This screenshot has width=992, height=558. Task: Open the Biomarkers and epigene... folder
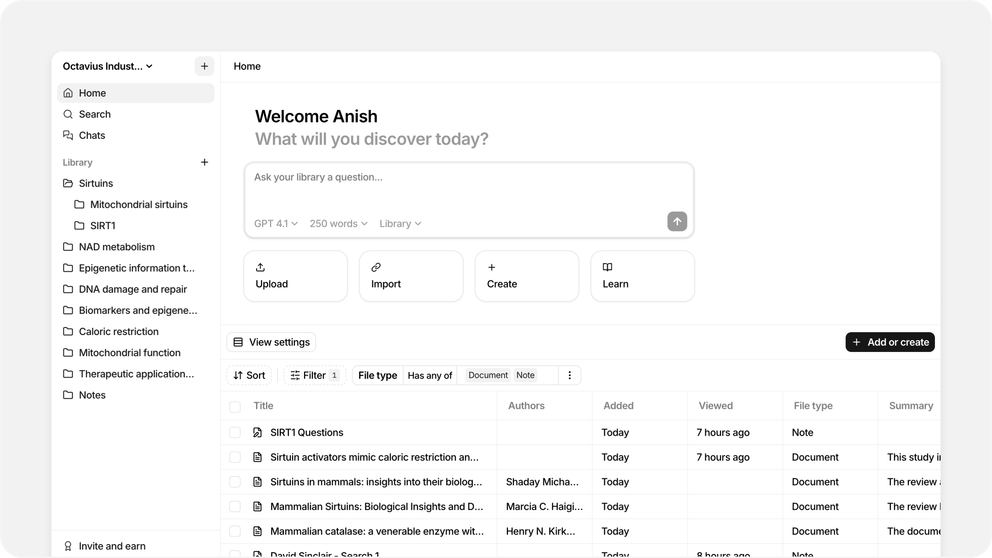136,310
